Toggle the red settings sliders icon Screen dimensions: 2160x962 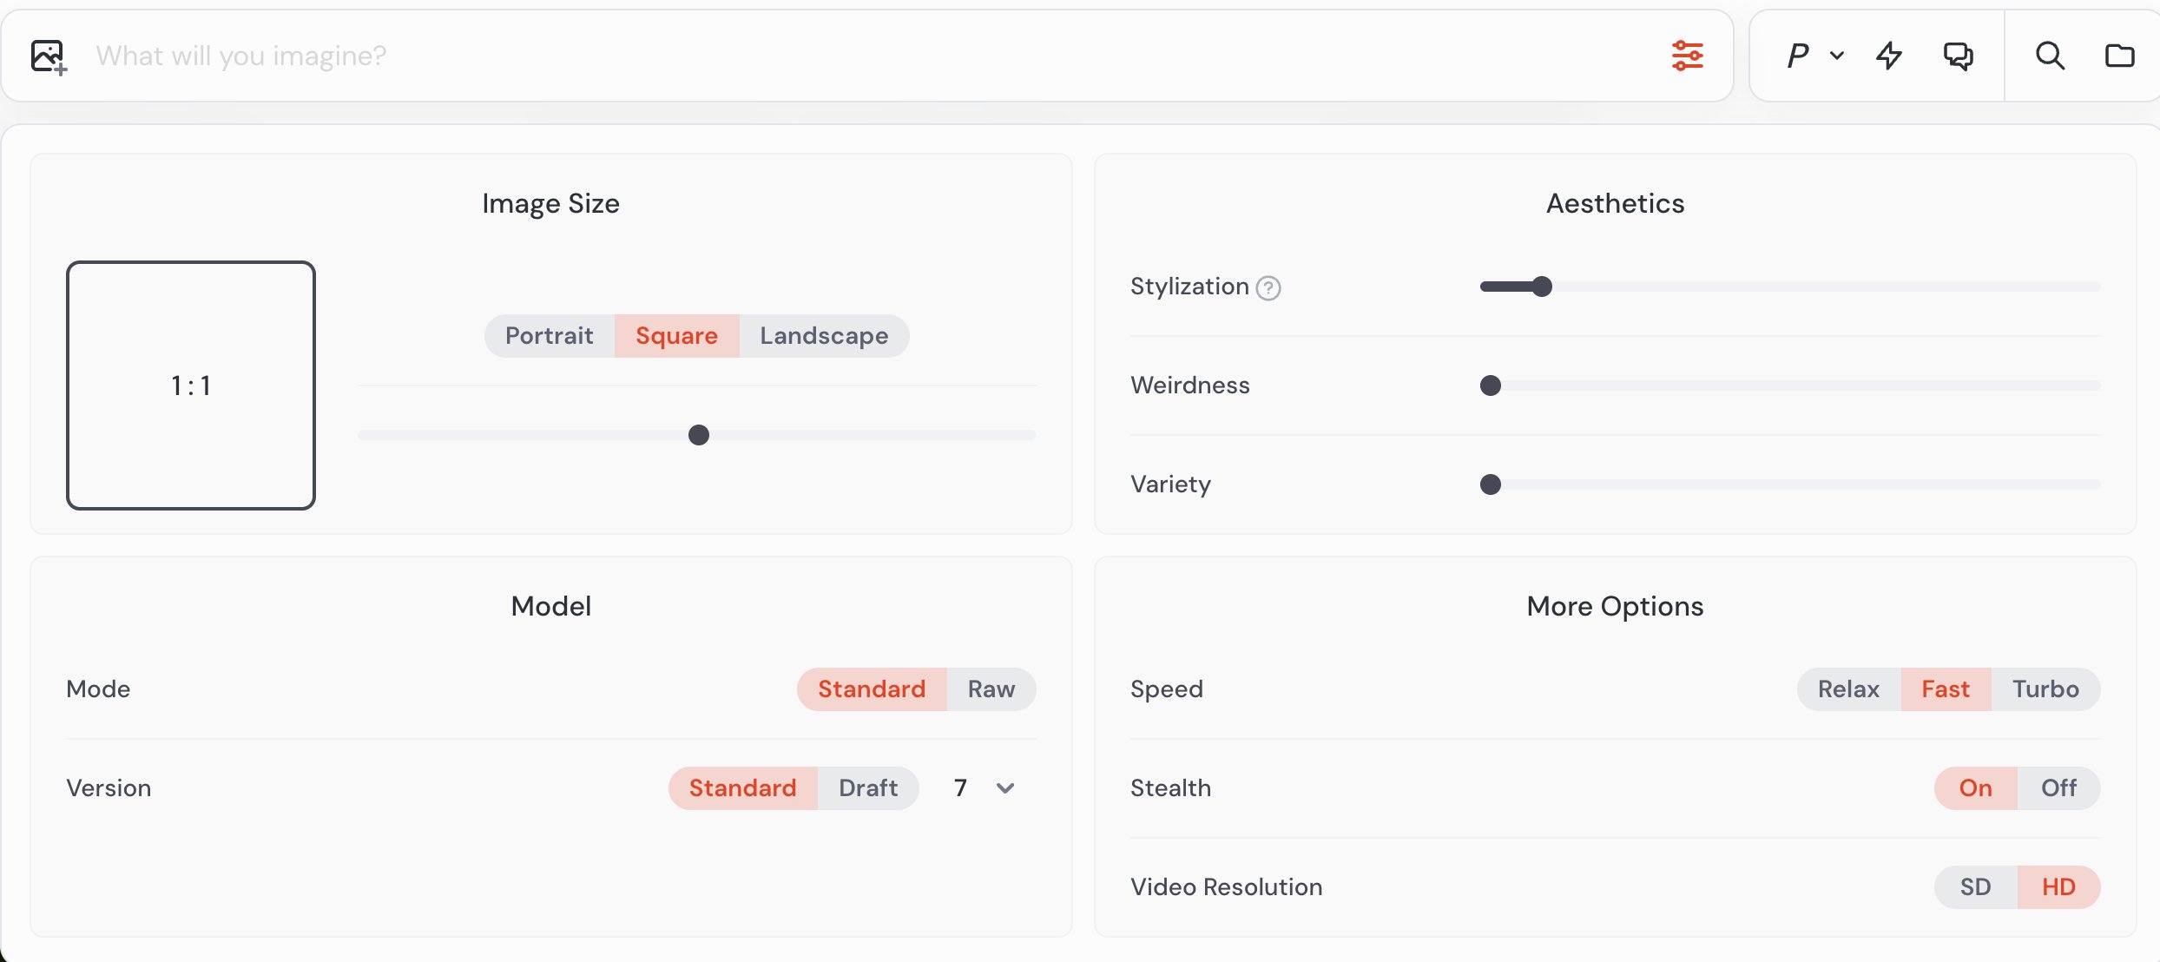click(1687, 56)
